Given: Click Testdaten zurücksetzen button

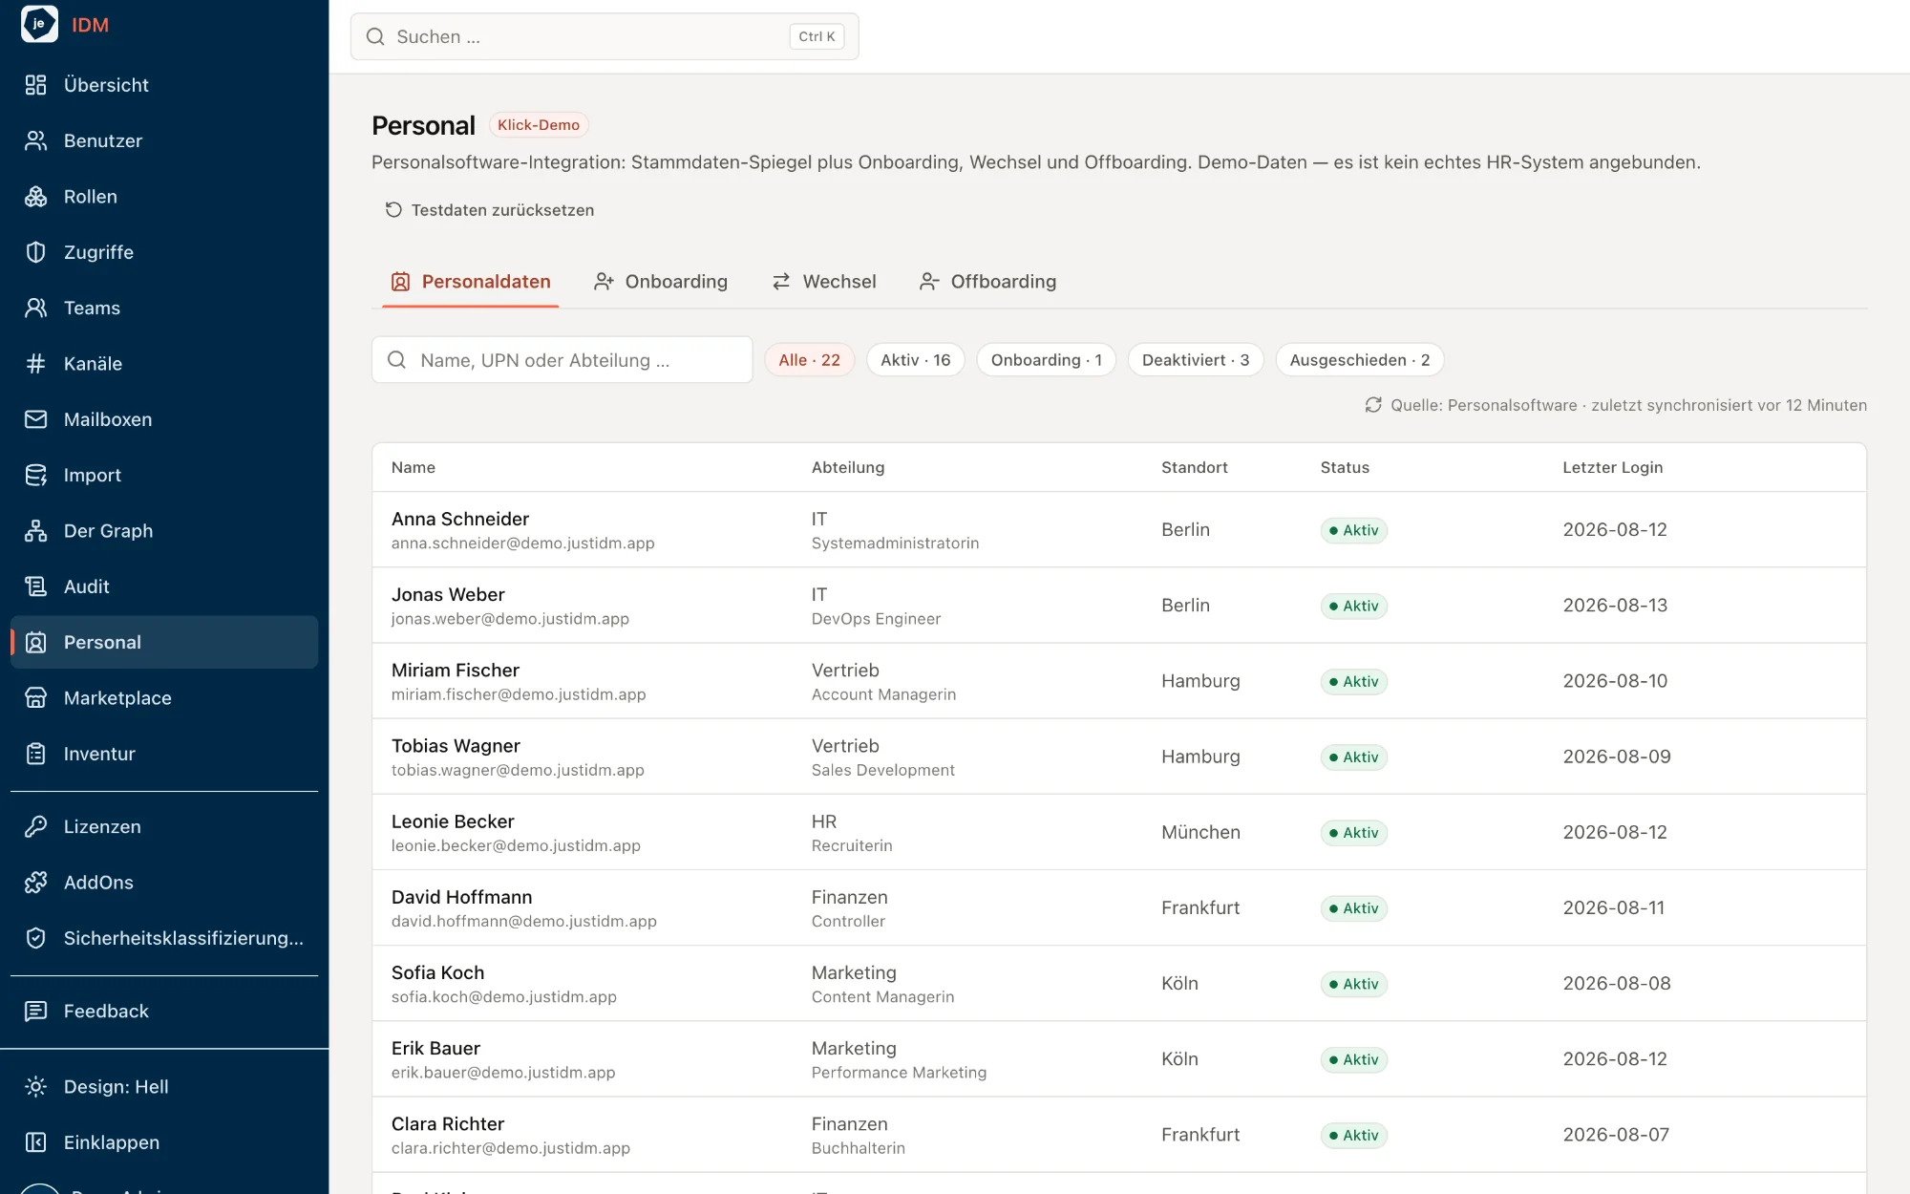Looking at the screenshot, I should click(489, 210).
